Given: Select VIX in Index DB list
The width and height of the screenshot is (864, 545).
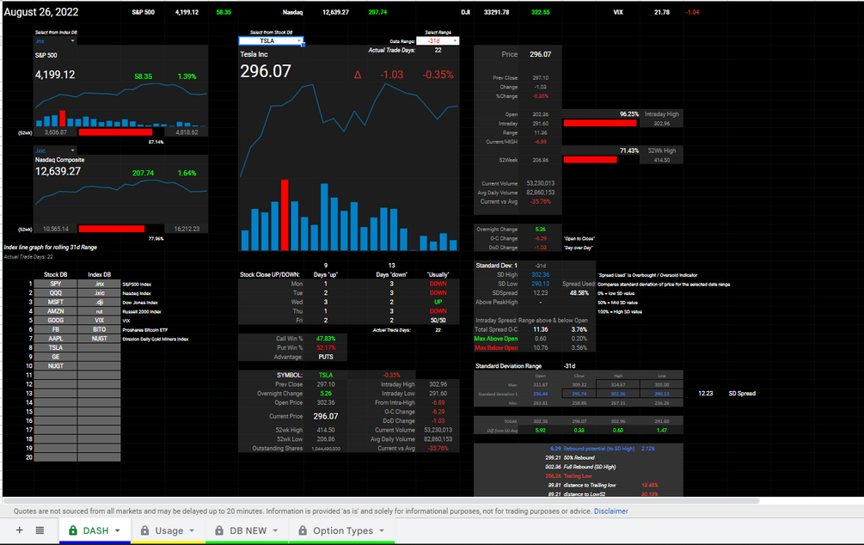Looking at the screenshot, I should [x=99, y=320].
